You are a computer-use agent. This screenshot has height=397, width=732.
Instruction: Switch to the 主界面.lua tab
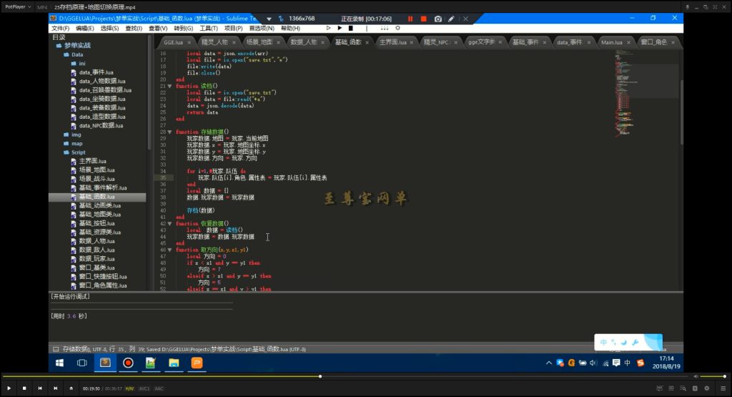coord(392,42)
